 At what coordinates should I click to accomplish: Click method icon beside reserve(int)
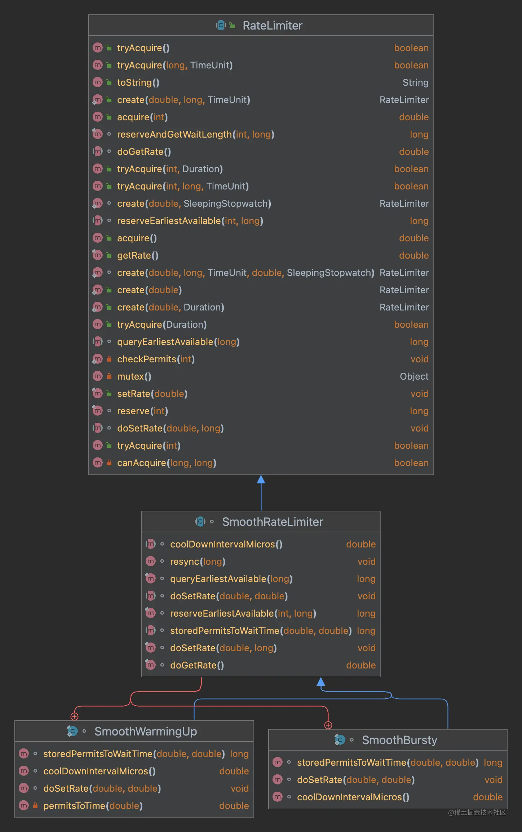coord(97,411)
